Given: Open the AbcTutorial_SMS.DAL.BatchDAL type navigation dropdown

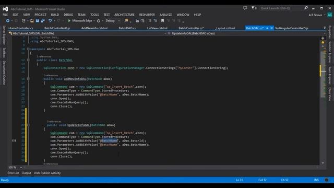Looking at the screenshot, I should pyautogui.click(x=165, y=33).
